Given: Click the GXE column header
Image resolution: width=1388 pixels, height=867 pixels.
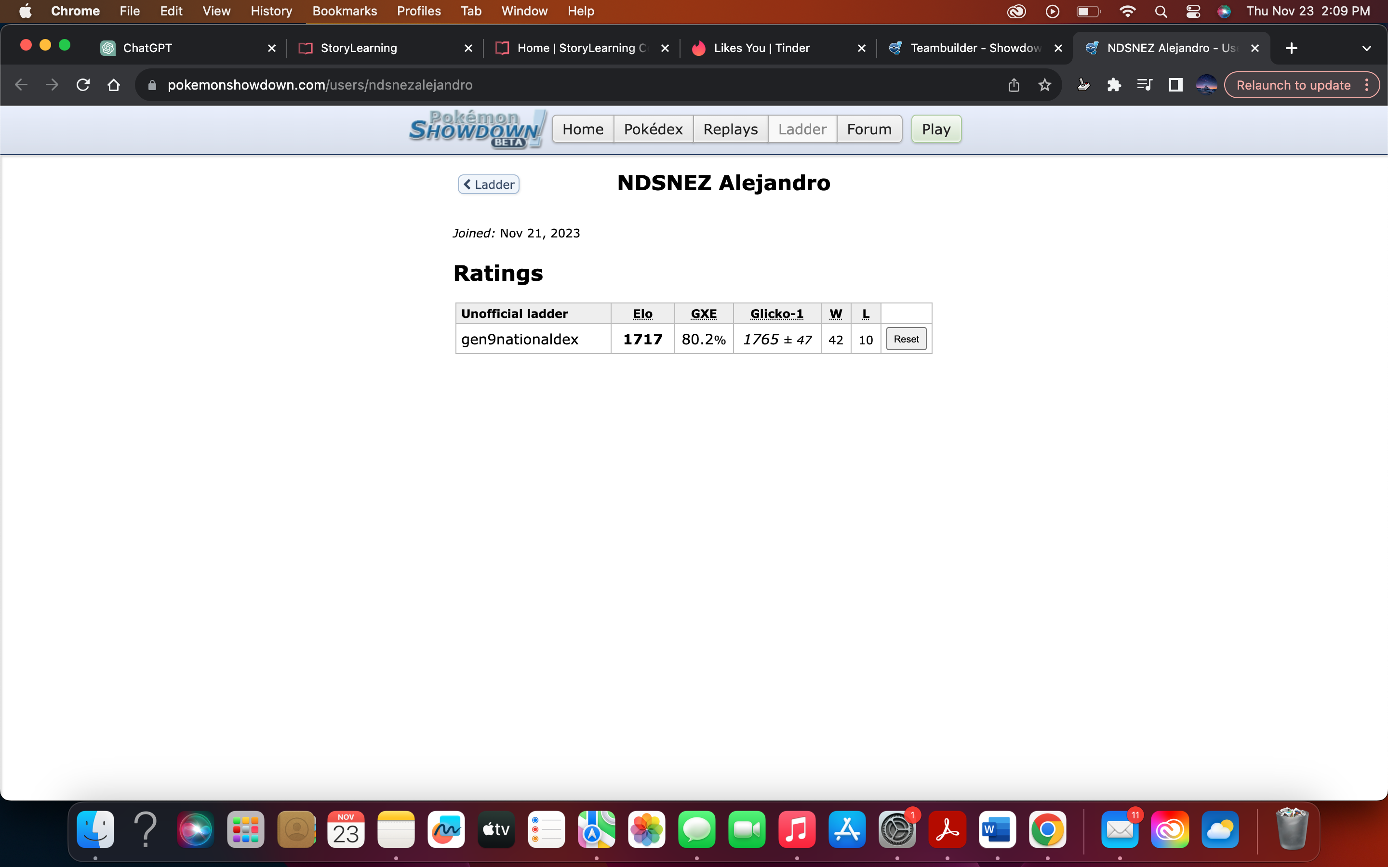Looking at the screenshot, I should (x=704, y=314).
